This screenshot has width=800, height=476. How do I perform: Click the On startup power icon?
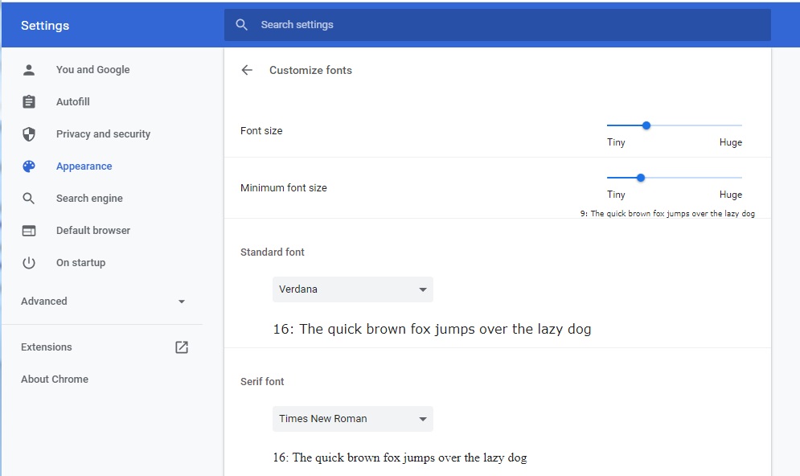tap(29, 263)
